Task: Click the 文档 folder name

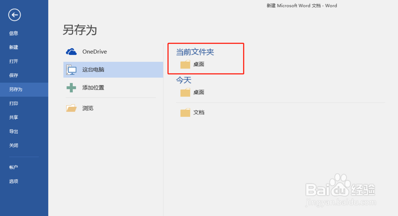Action: pyautogui.click(x=199, y=112)
